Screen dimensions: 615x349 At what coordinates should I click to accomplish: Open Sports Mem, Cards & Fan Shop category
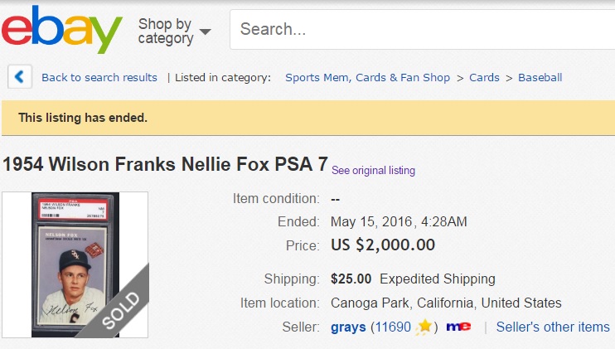(x=367, y=78)
